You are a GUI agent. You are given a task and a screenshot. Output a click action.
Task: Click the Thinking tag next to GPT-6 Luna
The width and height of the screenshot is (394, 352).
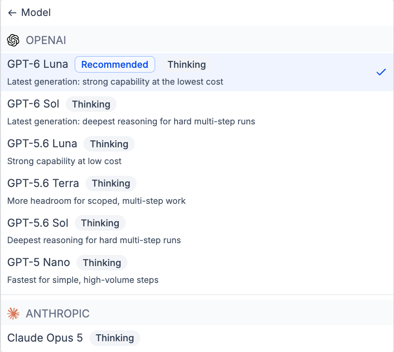(x=187, y=64)
